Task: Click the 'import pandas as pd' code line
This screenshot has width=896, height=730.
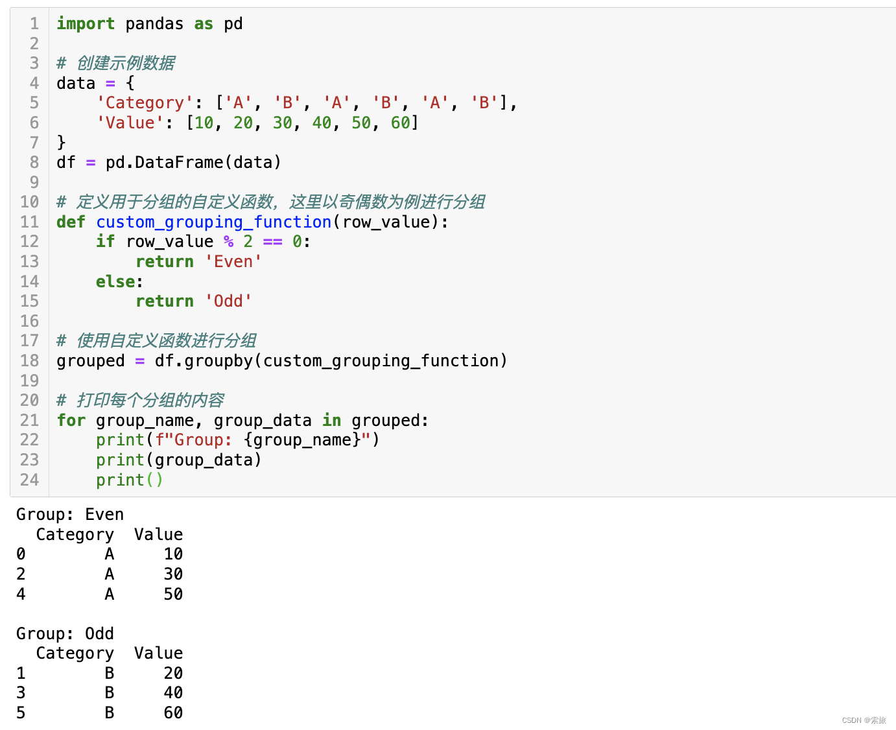Action: [x=149, y=24]
